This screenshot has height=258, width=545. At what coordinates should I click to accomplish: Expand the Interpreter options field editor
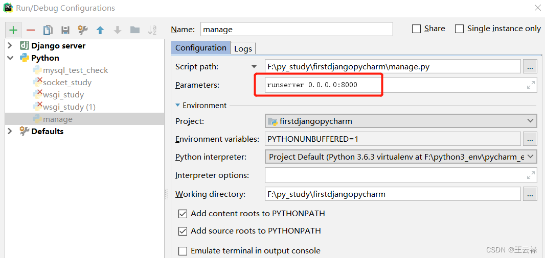coord(531,175)
